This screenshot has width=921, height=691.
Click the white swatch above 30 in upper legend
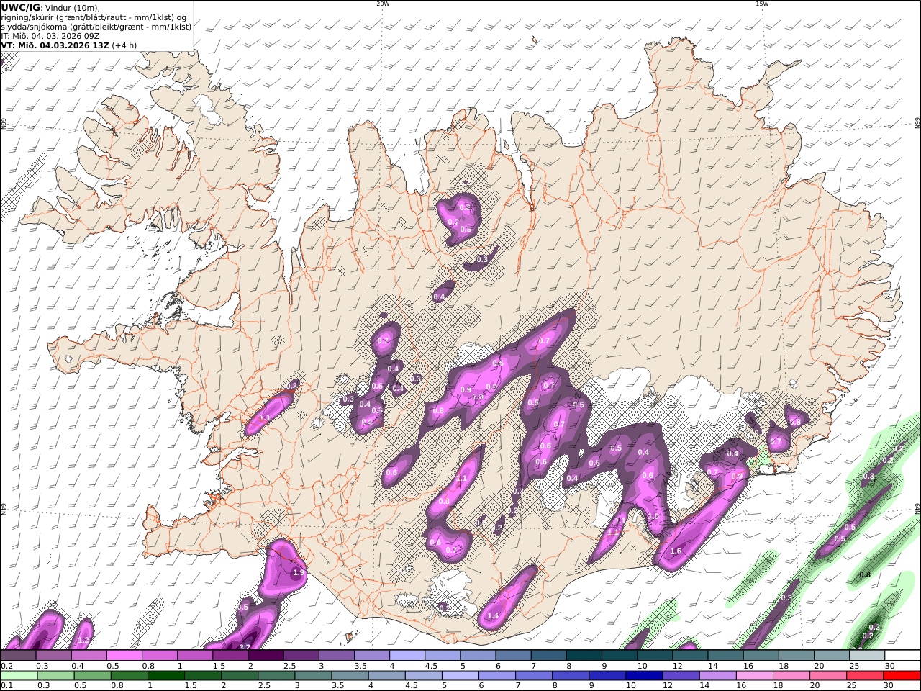(902, 656)
